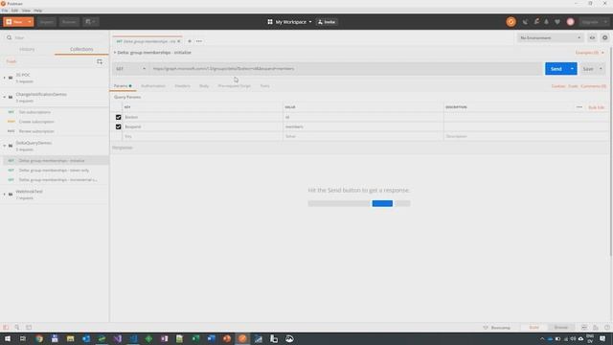Add a new request tab with plus
The image size is (613, 345).
(x=190, y=41)
